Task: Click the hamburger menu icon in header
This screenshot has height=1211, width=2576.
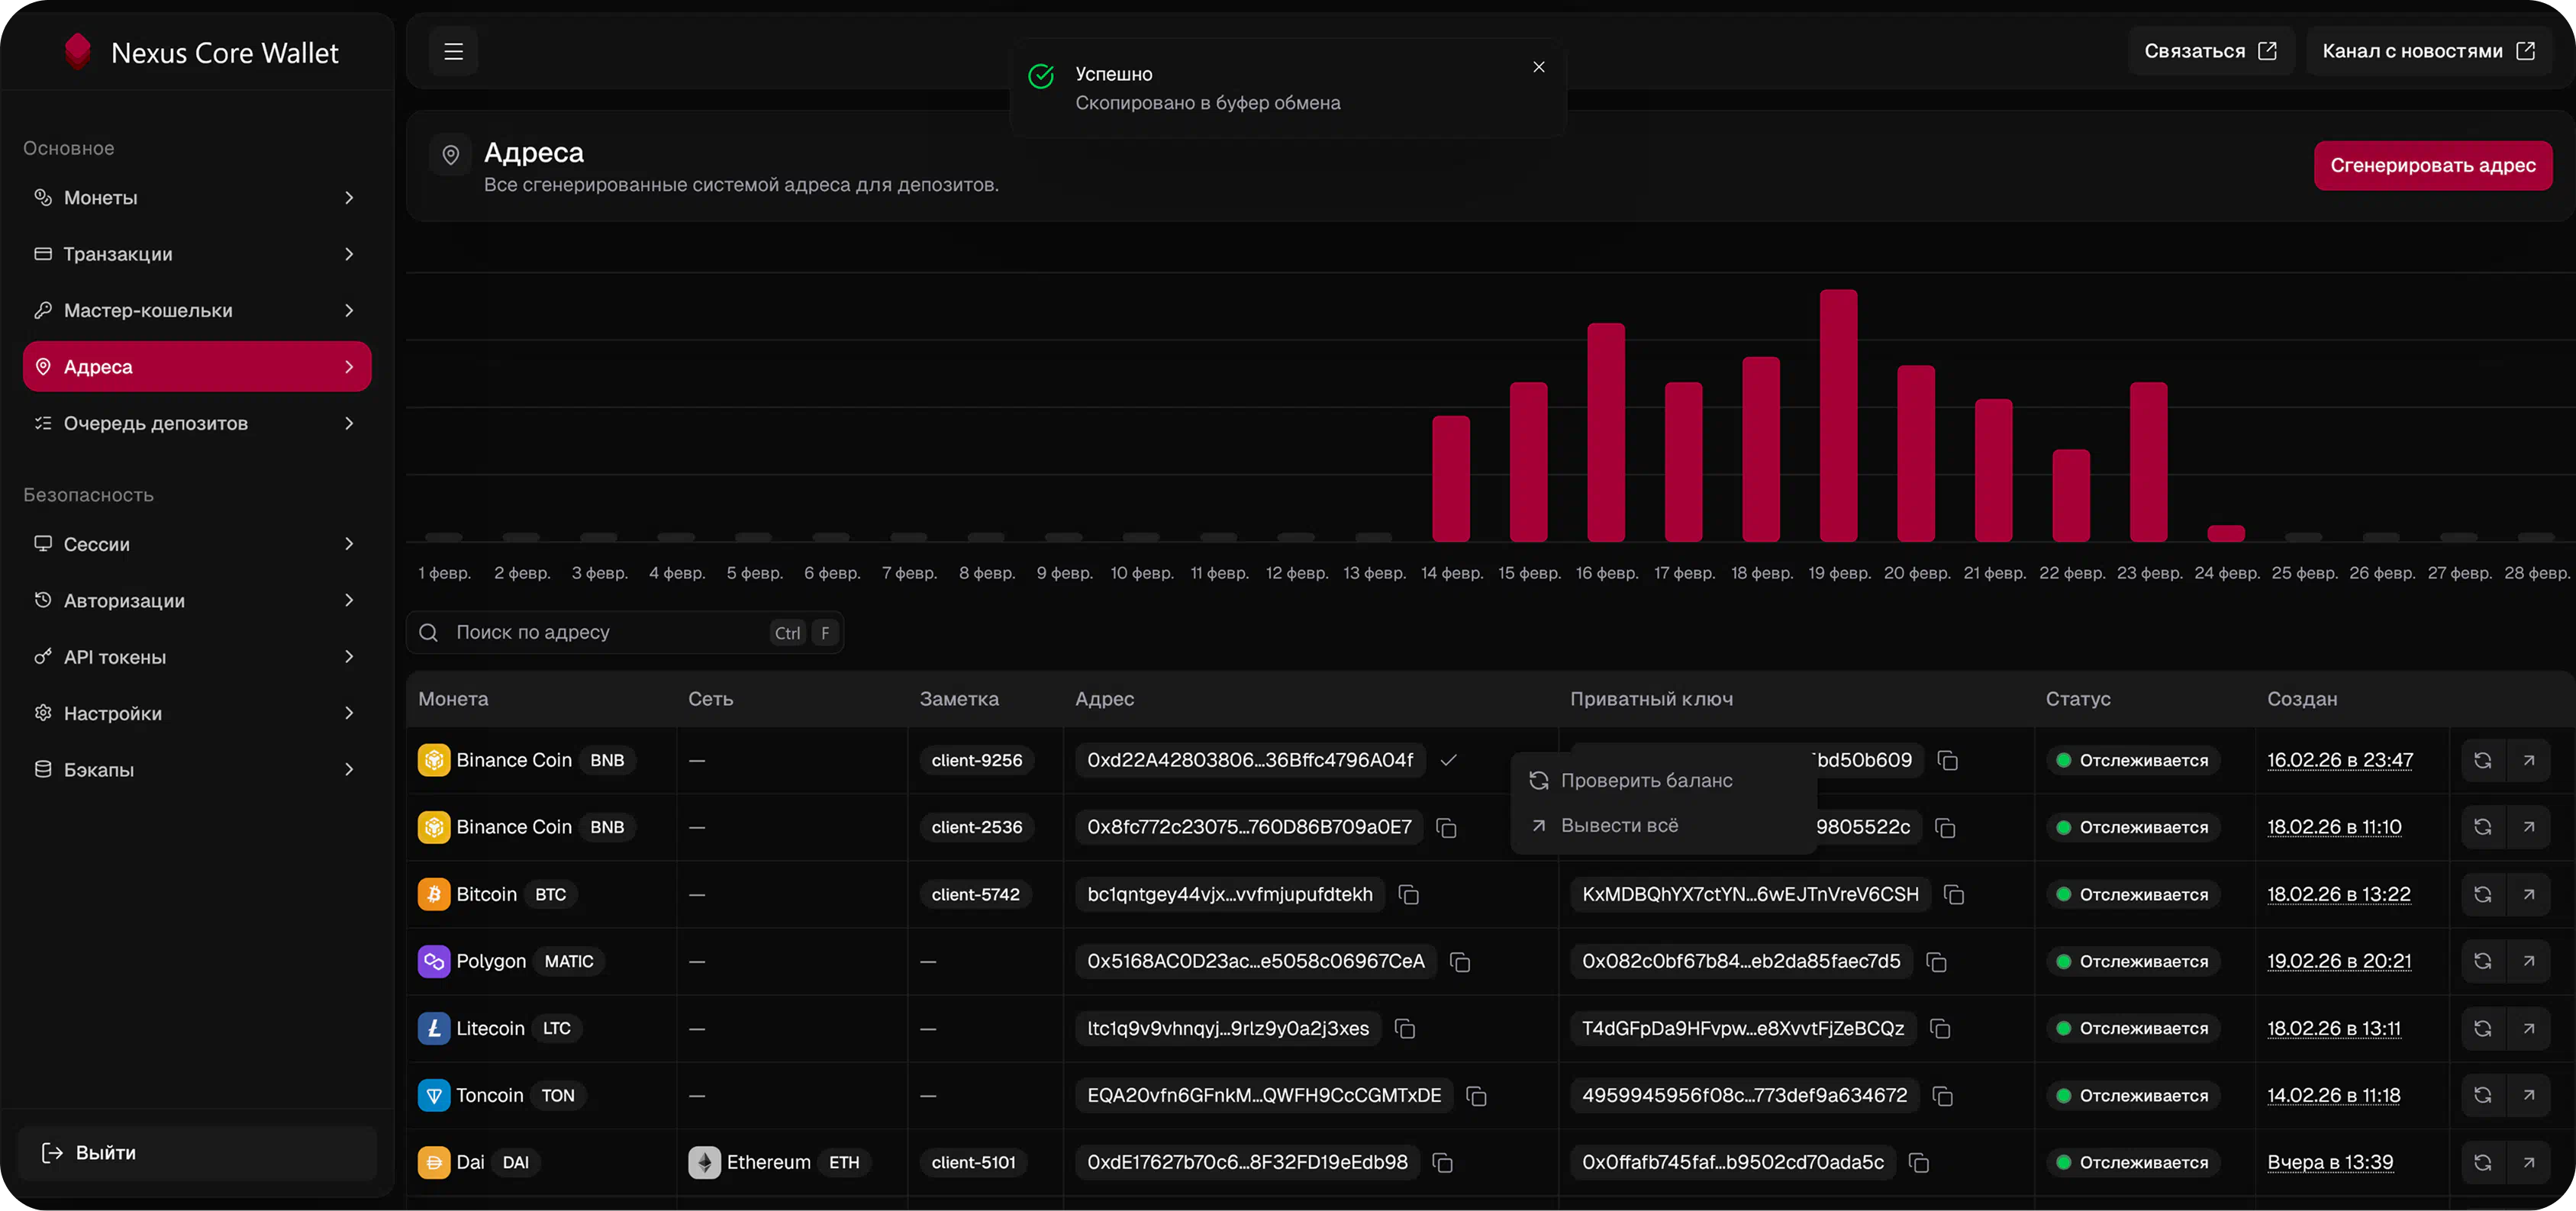Action: tap(453, 51)
